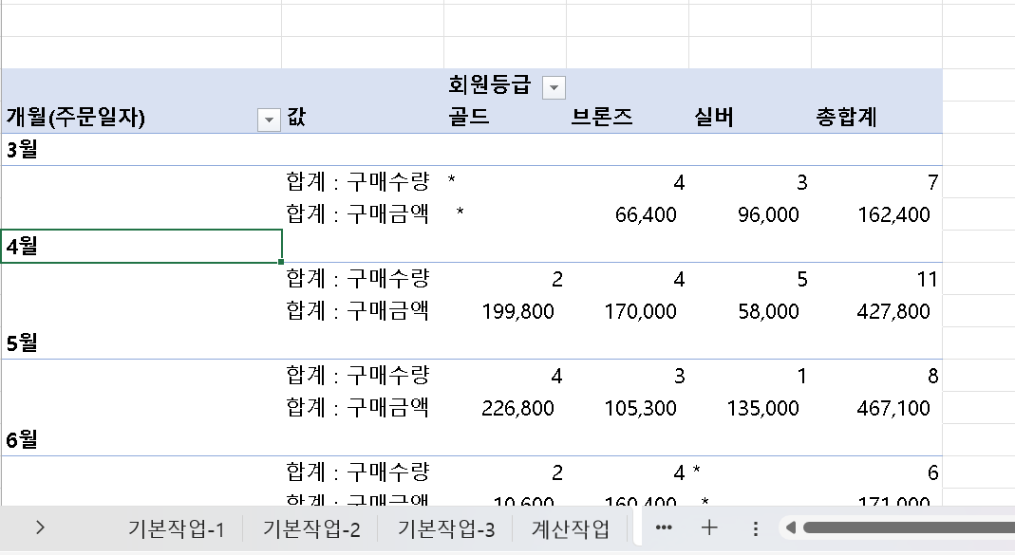
Task: Show more sheet tabs with ellipsis
Action: coord(664,528)
